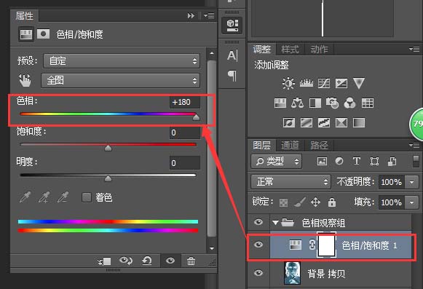Clip adjustment to the layer below
The width and height of the screenshot is (423, 289).
pyautogui.click(x=104, y=261)
